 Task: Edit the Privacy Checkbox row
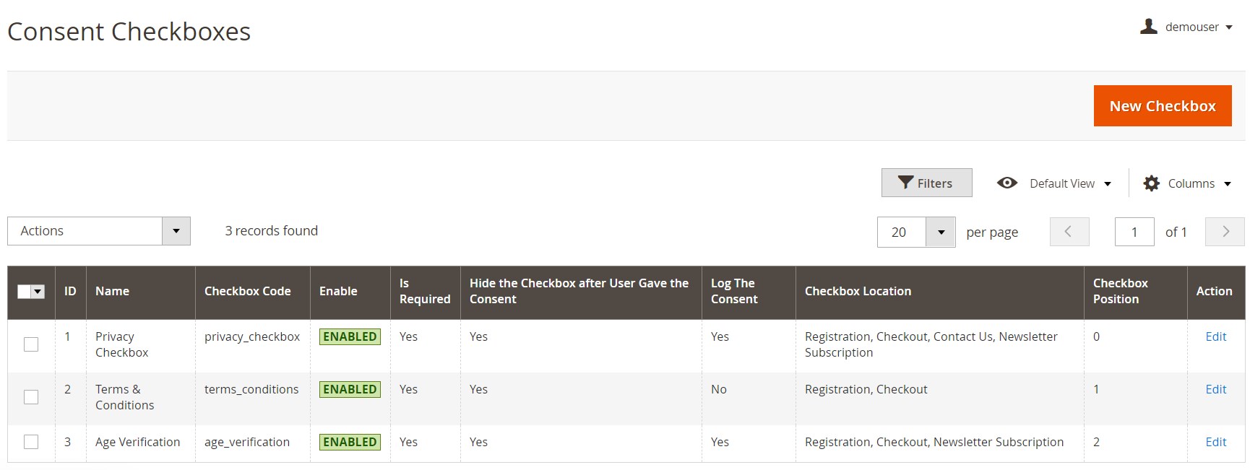[x=1216, y=336]
